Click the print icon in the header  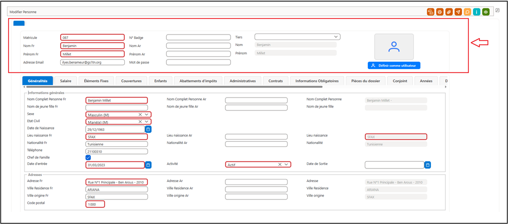point(440,12)
